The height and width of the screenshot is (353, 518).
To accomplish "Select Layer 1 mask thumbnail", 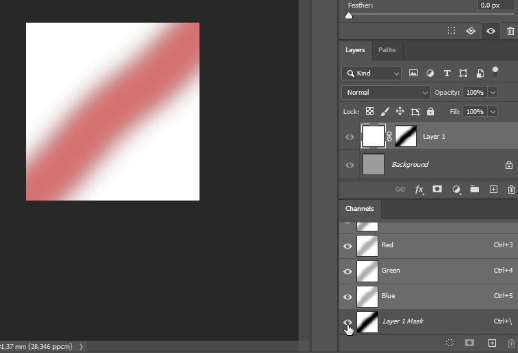I will coord(406,136).
